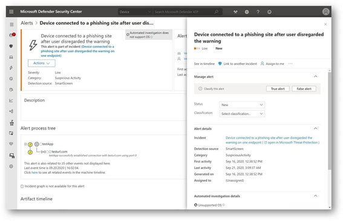Collapse the Automated investigation details section
The width and height of the screenshot is (343, 221).
[x=315, y=196]
